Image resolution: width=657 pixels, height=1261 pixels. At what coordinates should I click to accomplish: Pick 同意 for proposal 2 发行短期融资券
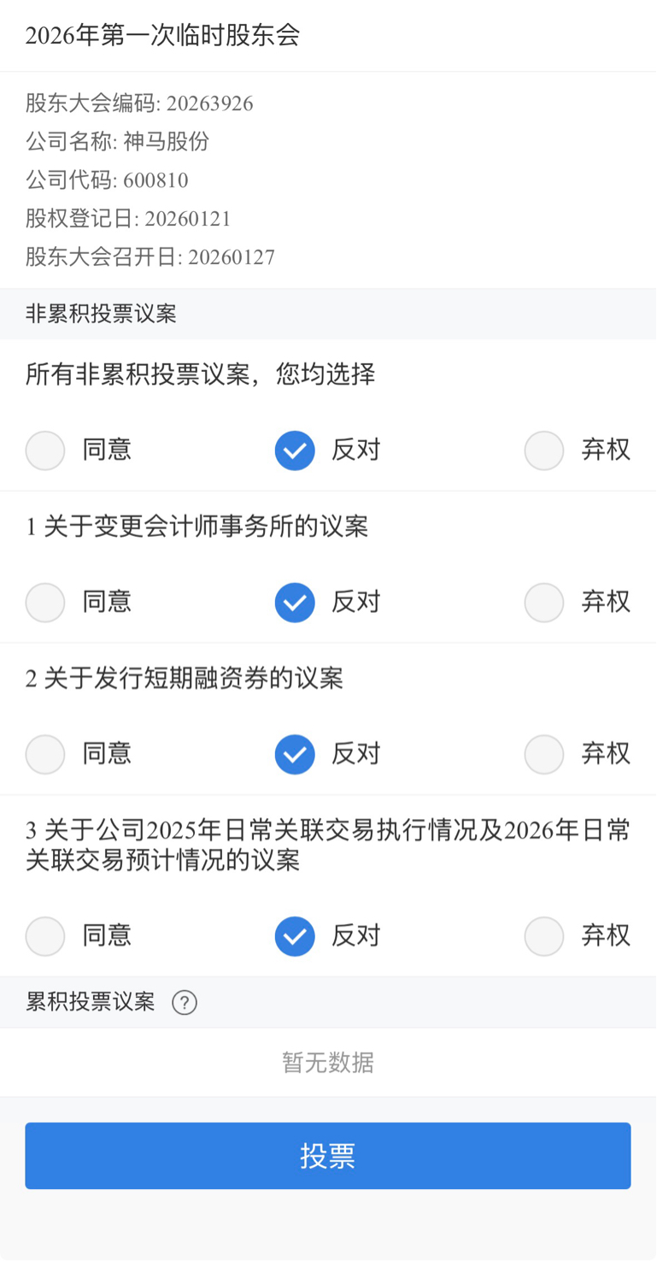pos(45,754)
